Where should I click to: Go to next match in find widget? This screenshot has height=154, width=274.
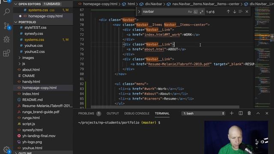pyautogui.click(x=235, y=12)
